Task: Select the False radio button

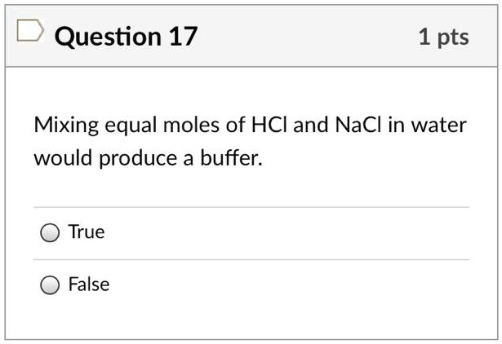Action: pyautogui.click(x=50, y=284)
